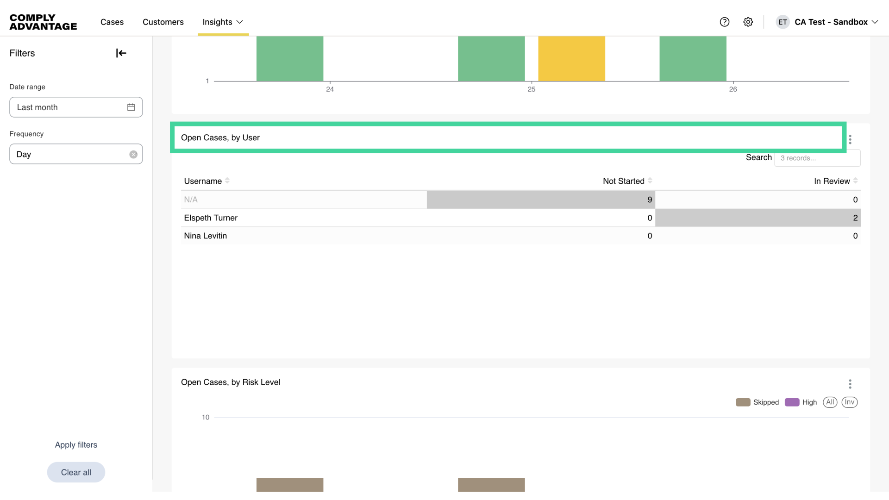Invert the legend selection with Inv
Viewport: 889px width, 500px height.
point(849,402)
